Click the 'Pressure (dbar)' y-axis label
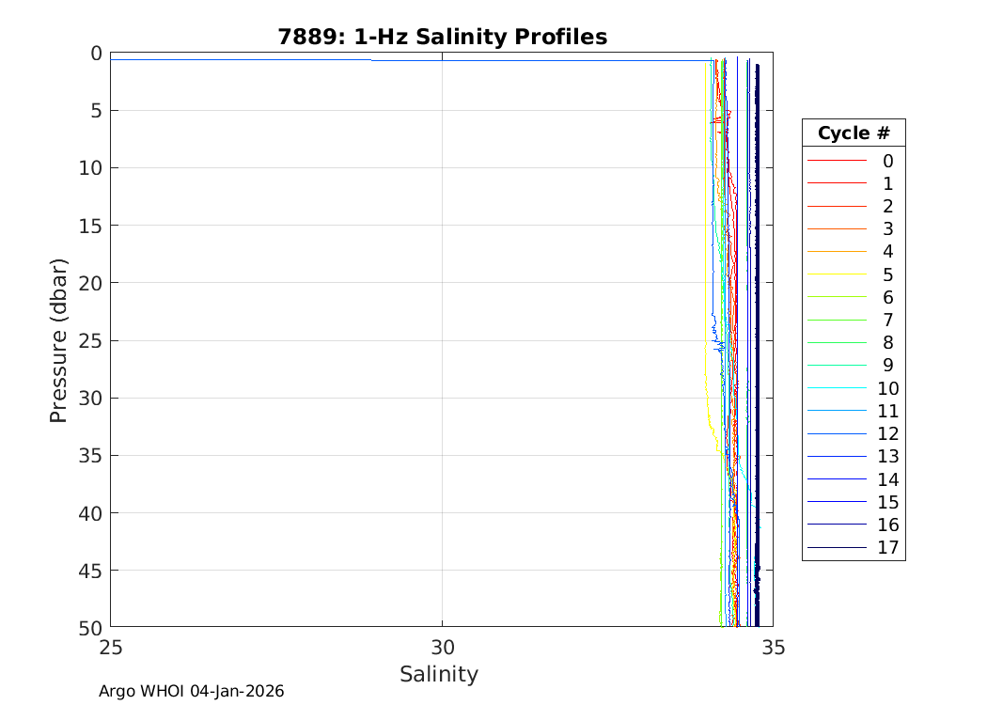Image resolution: width=987 pixels, height=705 pixels. click(58, 339)
